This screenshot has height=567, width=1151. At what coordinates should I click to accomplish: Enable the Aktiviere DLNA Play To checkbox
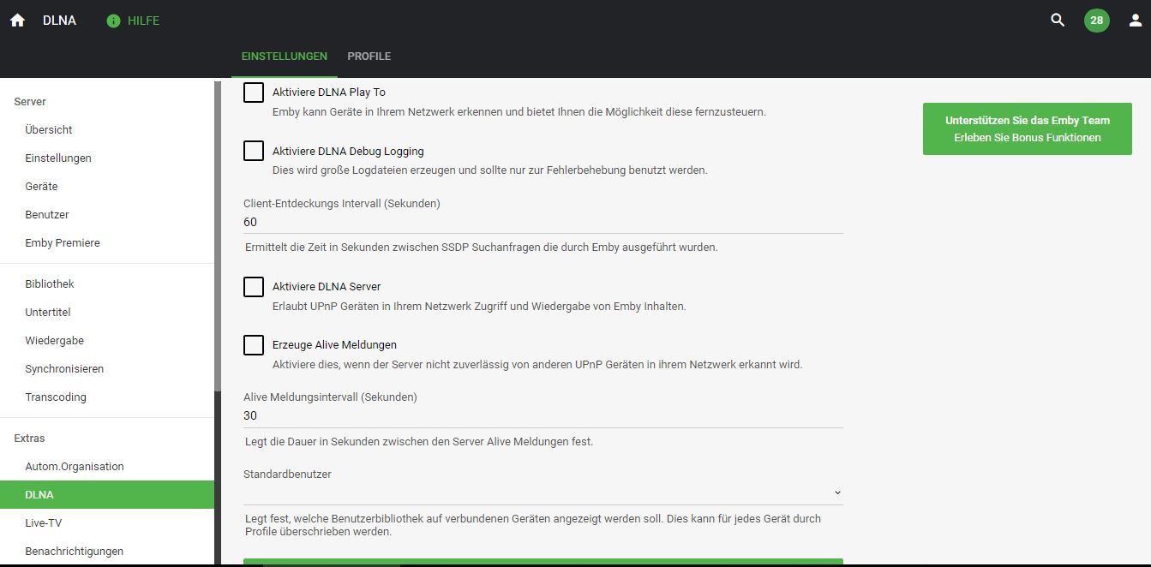coord(254,93)
